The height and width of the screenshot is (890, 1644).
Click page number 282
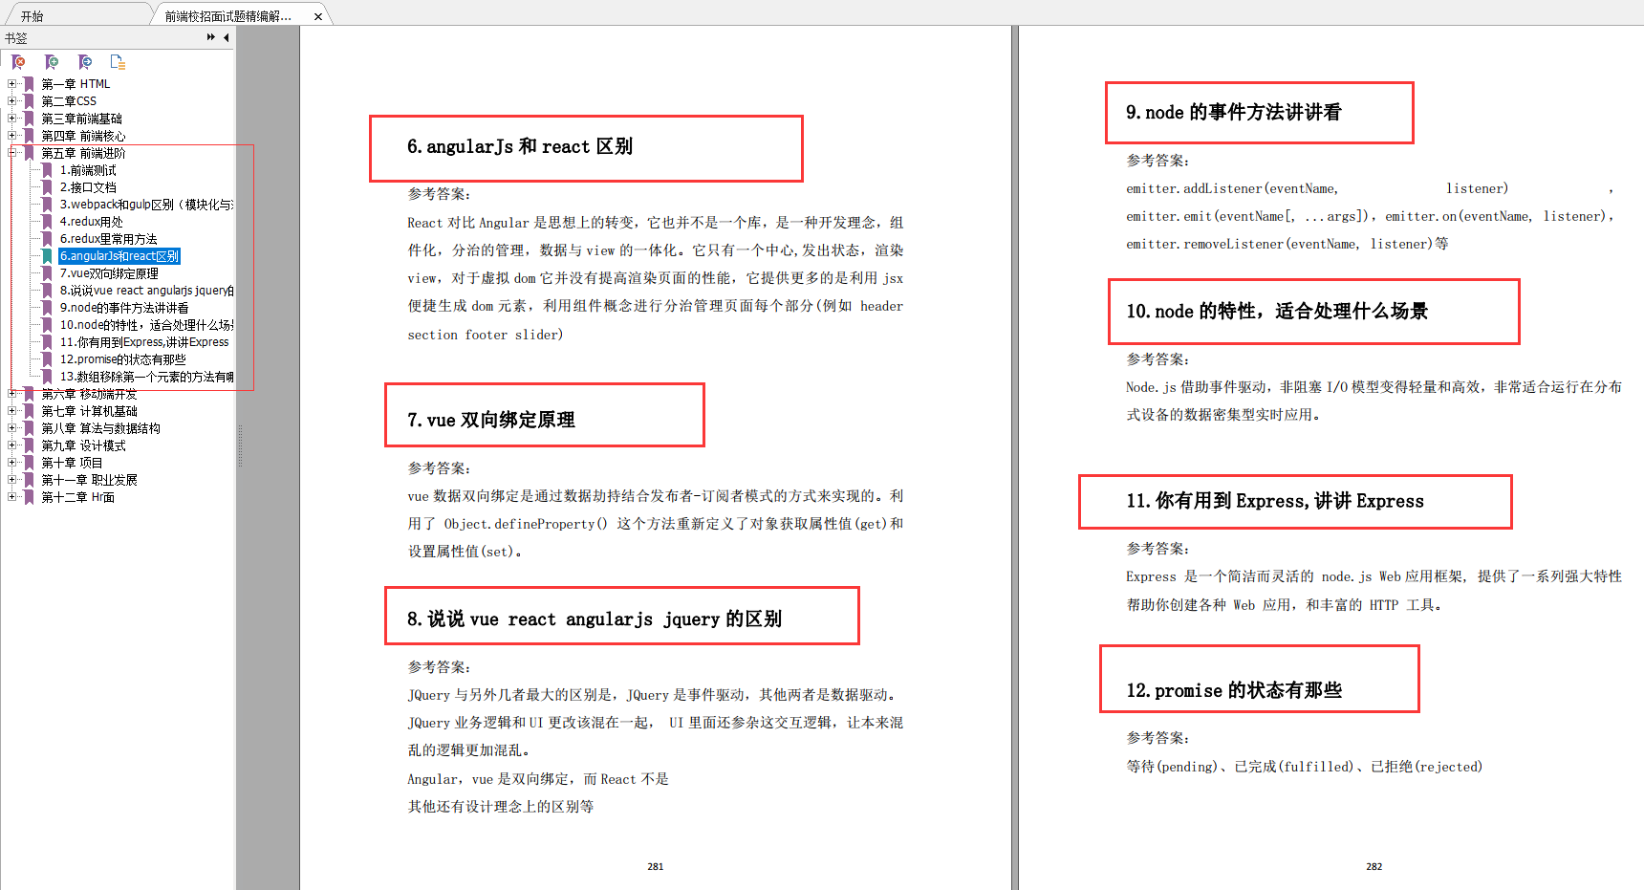[x=1374, y=866]
